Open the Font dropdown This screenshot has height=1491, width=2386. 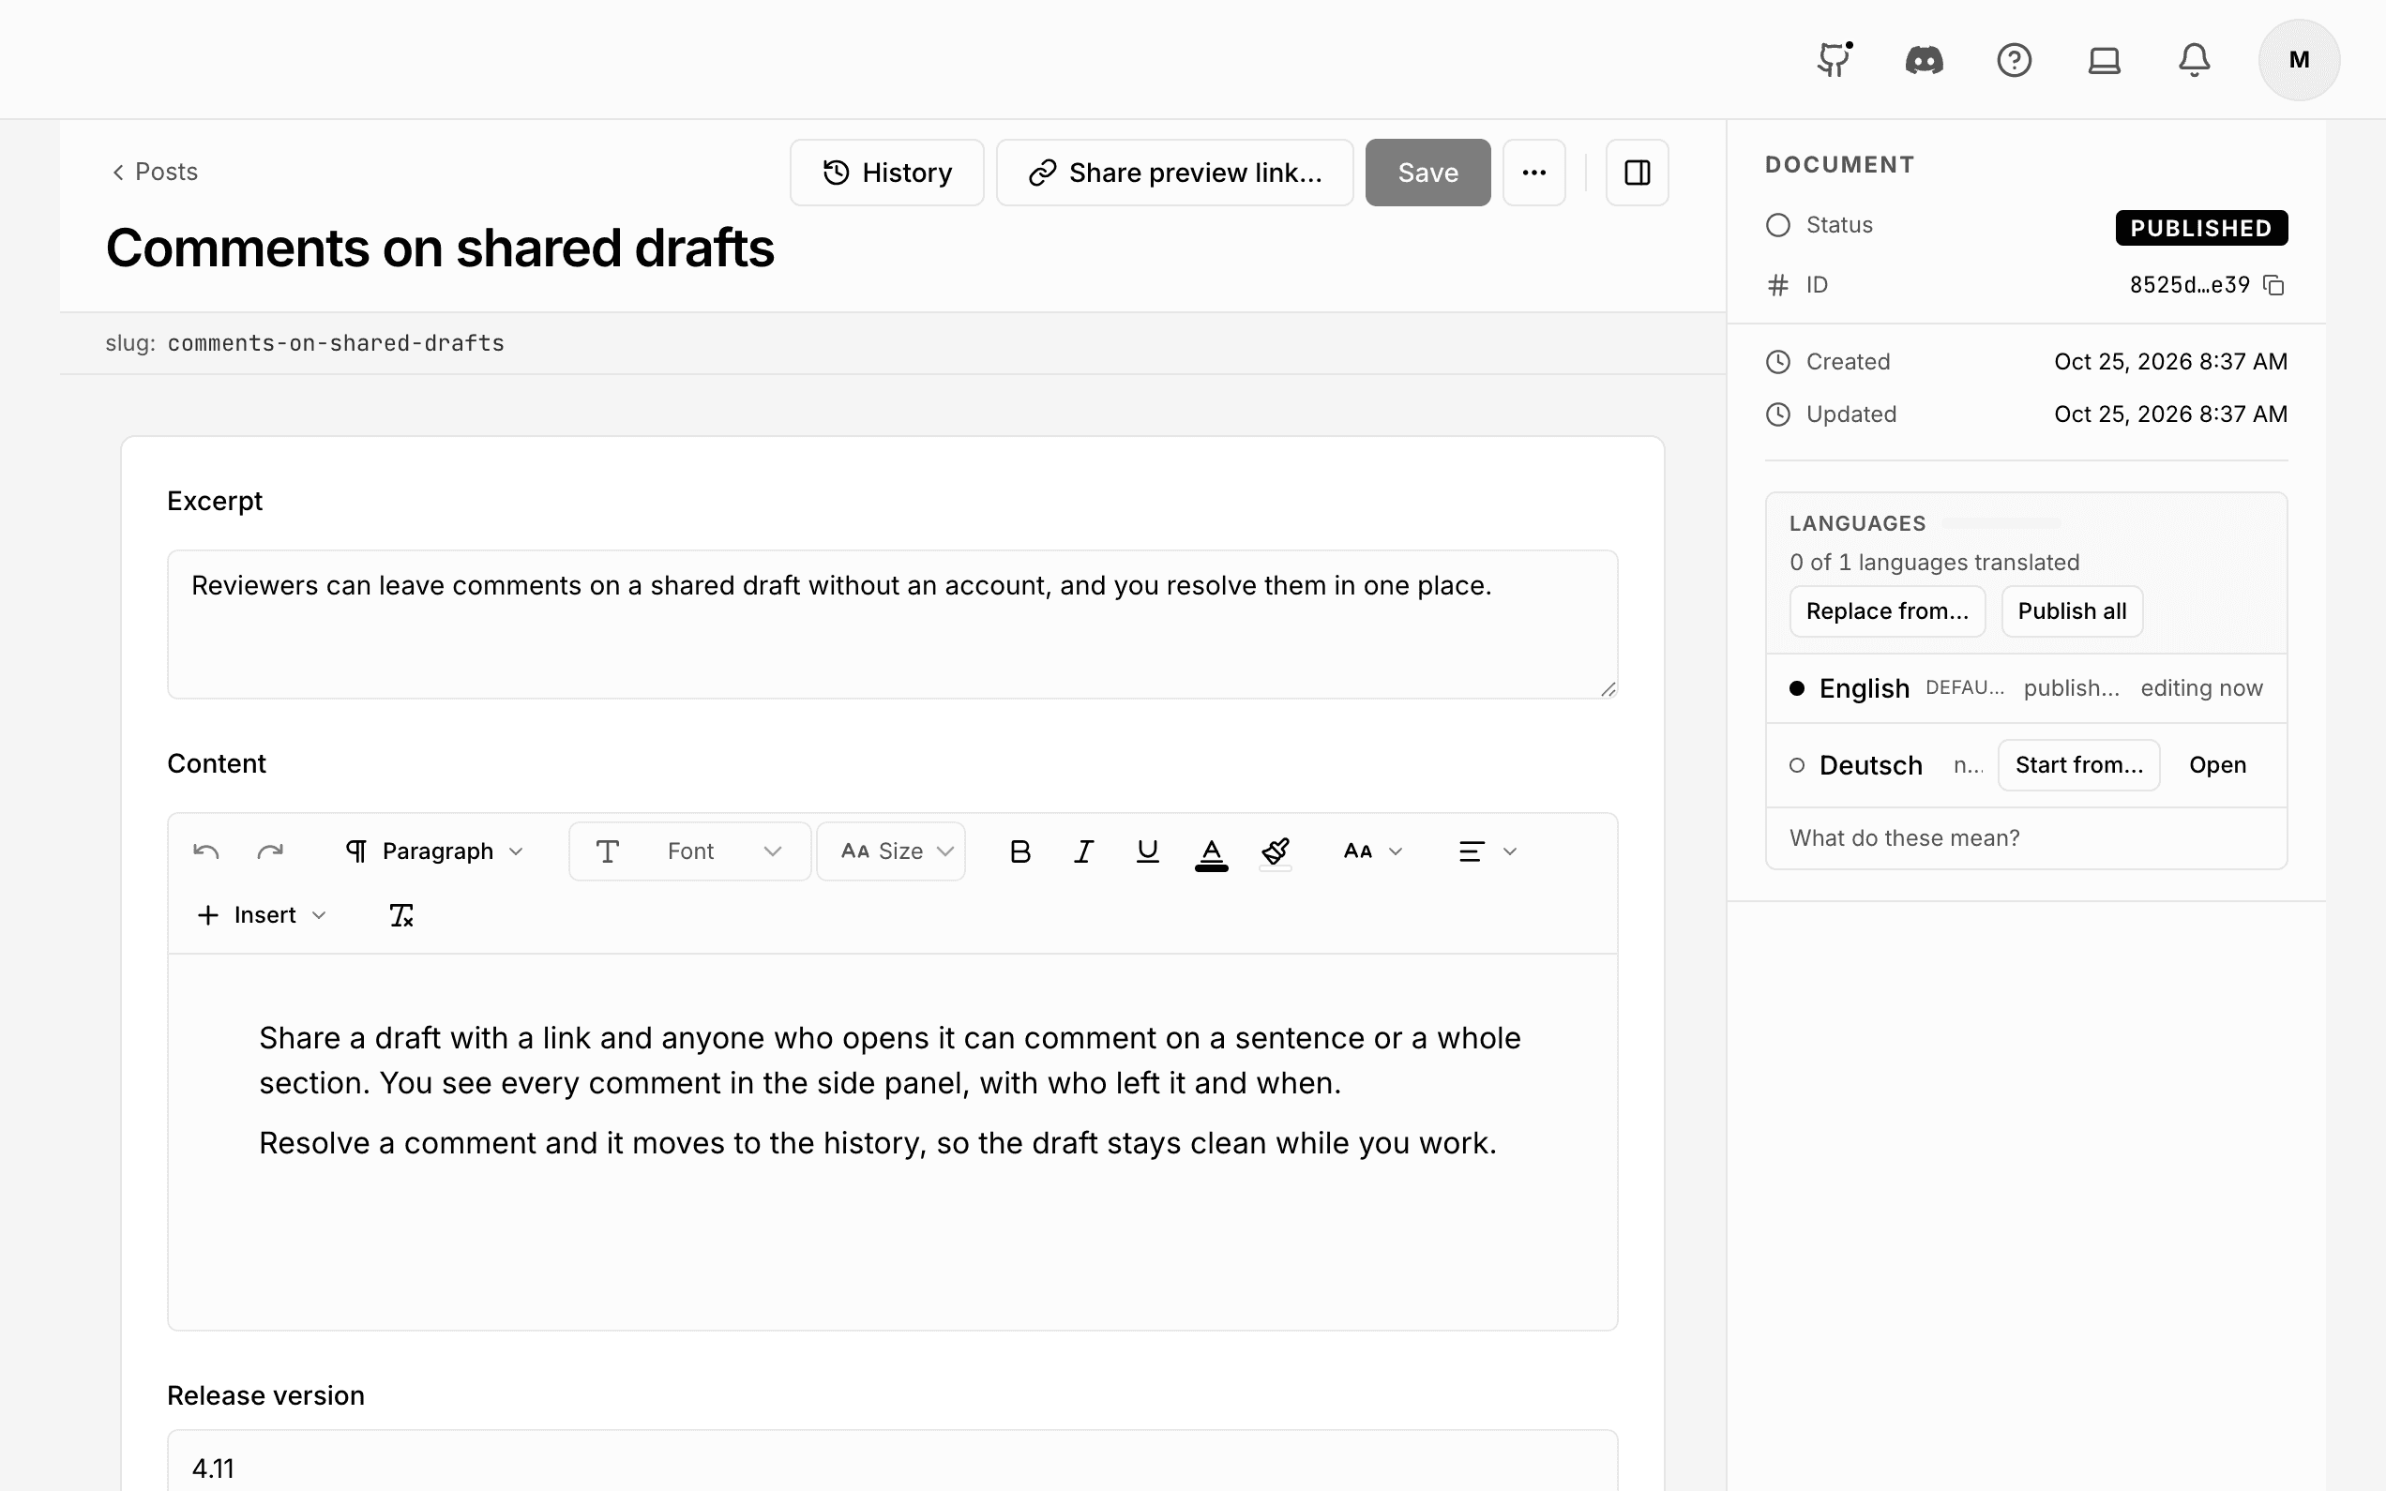tap(689, 851)
